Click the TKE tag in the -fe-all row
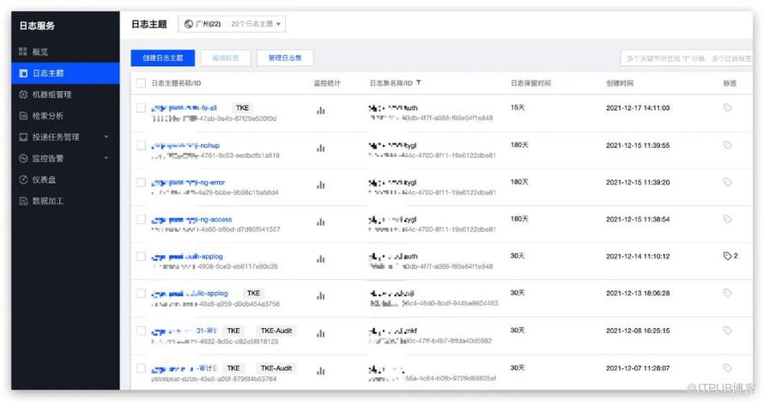Image resolution: width=764 pixels, height=401 pixels. pos(242,107)
